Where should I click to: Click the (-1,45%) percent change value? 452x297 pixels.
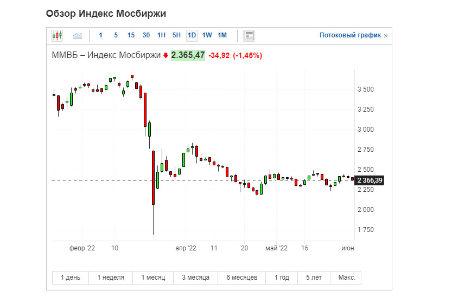click(247, 55)
